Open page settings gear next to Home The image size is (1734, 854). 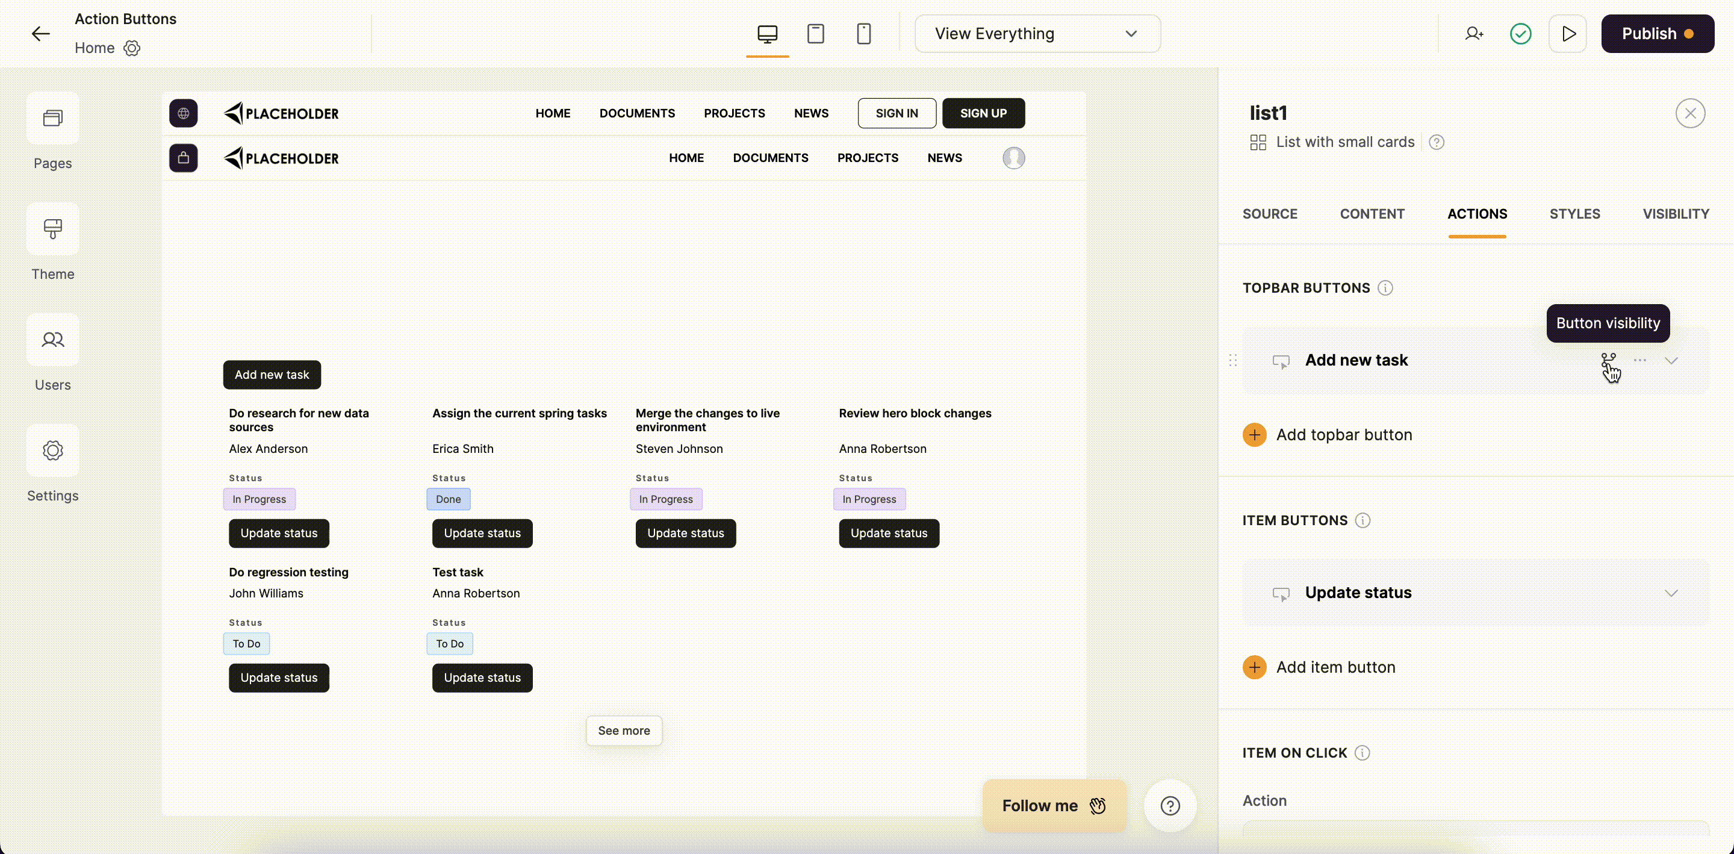click(x=132, y=48)
